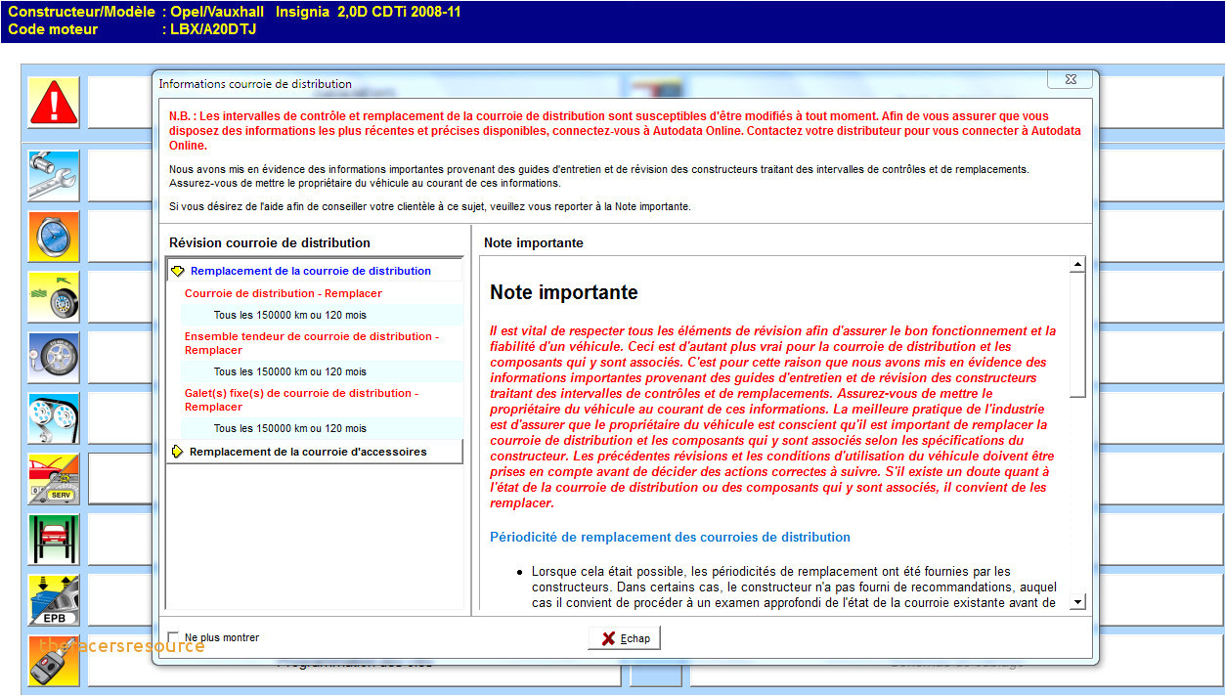
Task: Click the red warning triangle icon
Action: 54,102
